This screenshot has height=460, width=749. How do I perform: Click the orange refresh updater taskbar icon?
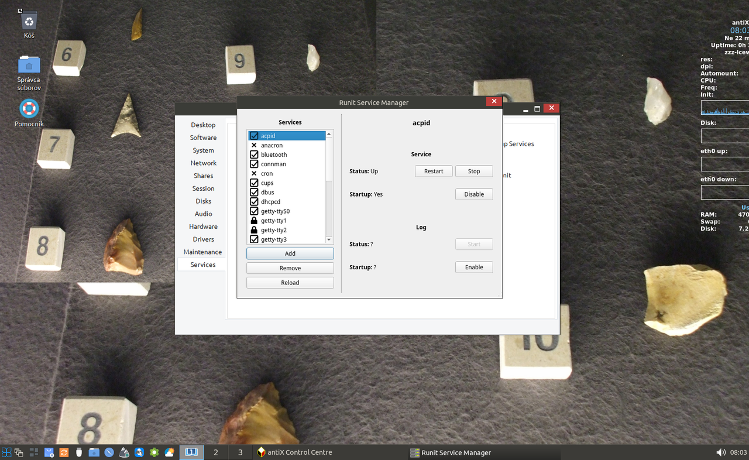click(x=64, y=452)
